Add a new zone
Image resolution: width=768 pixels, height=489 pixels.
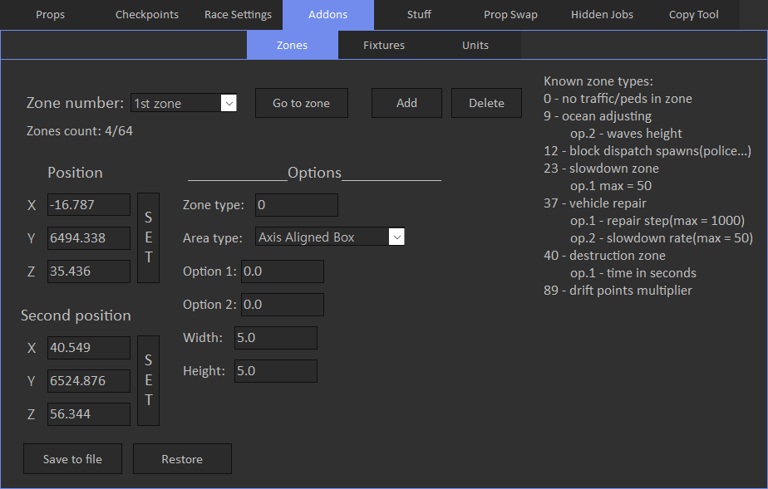(406, 103)
